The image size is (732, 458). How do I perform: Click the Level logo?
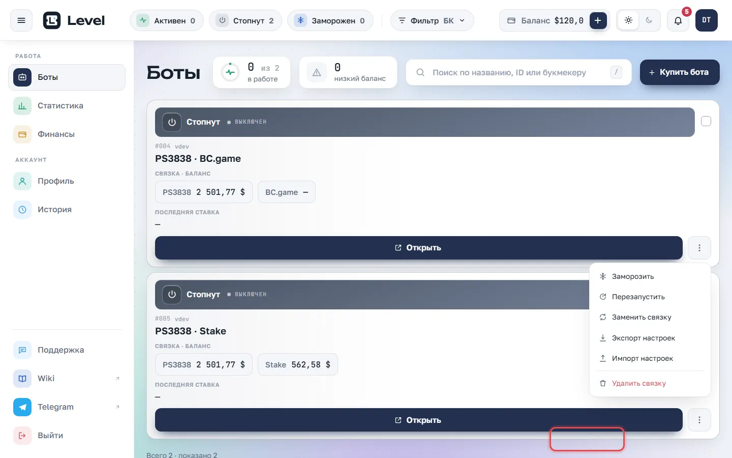(x=74, y=20)
